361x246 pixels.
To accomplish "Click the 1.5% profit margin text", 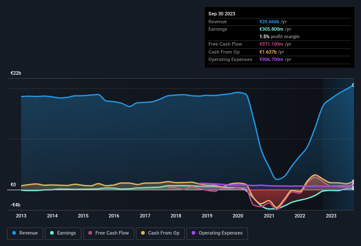I will 279,36.
